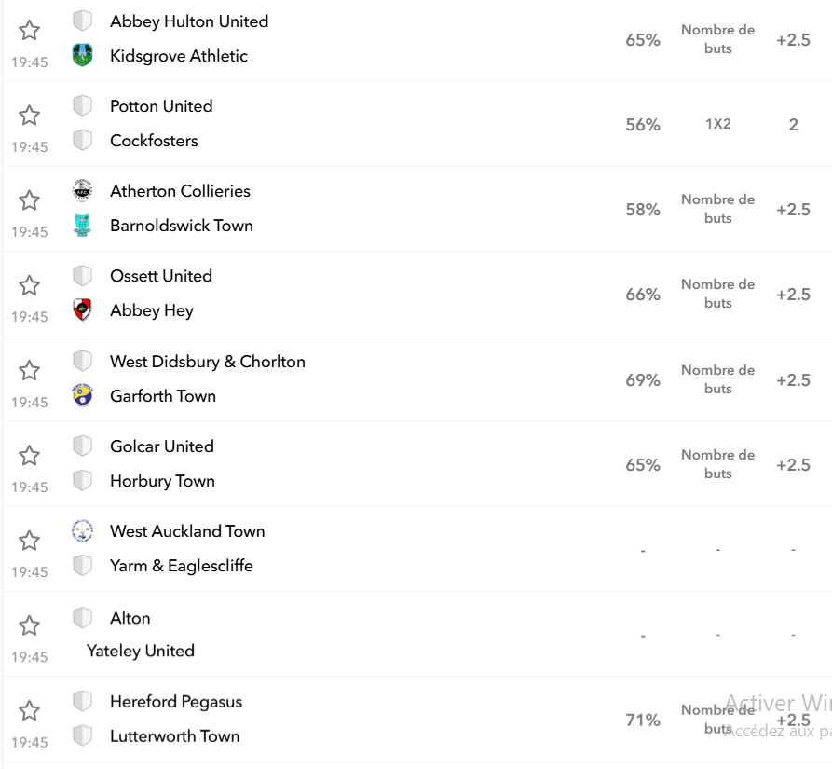Open Cockfosters team link
Image resolution: width=832 pixels, height=769 pixels.
[154, 141]
